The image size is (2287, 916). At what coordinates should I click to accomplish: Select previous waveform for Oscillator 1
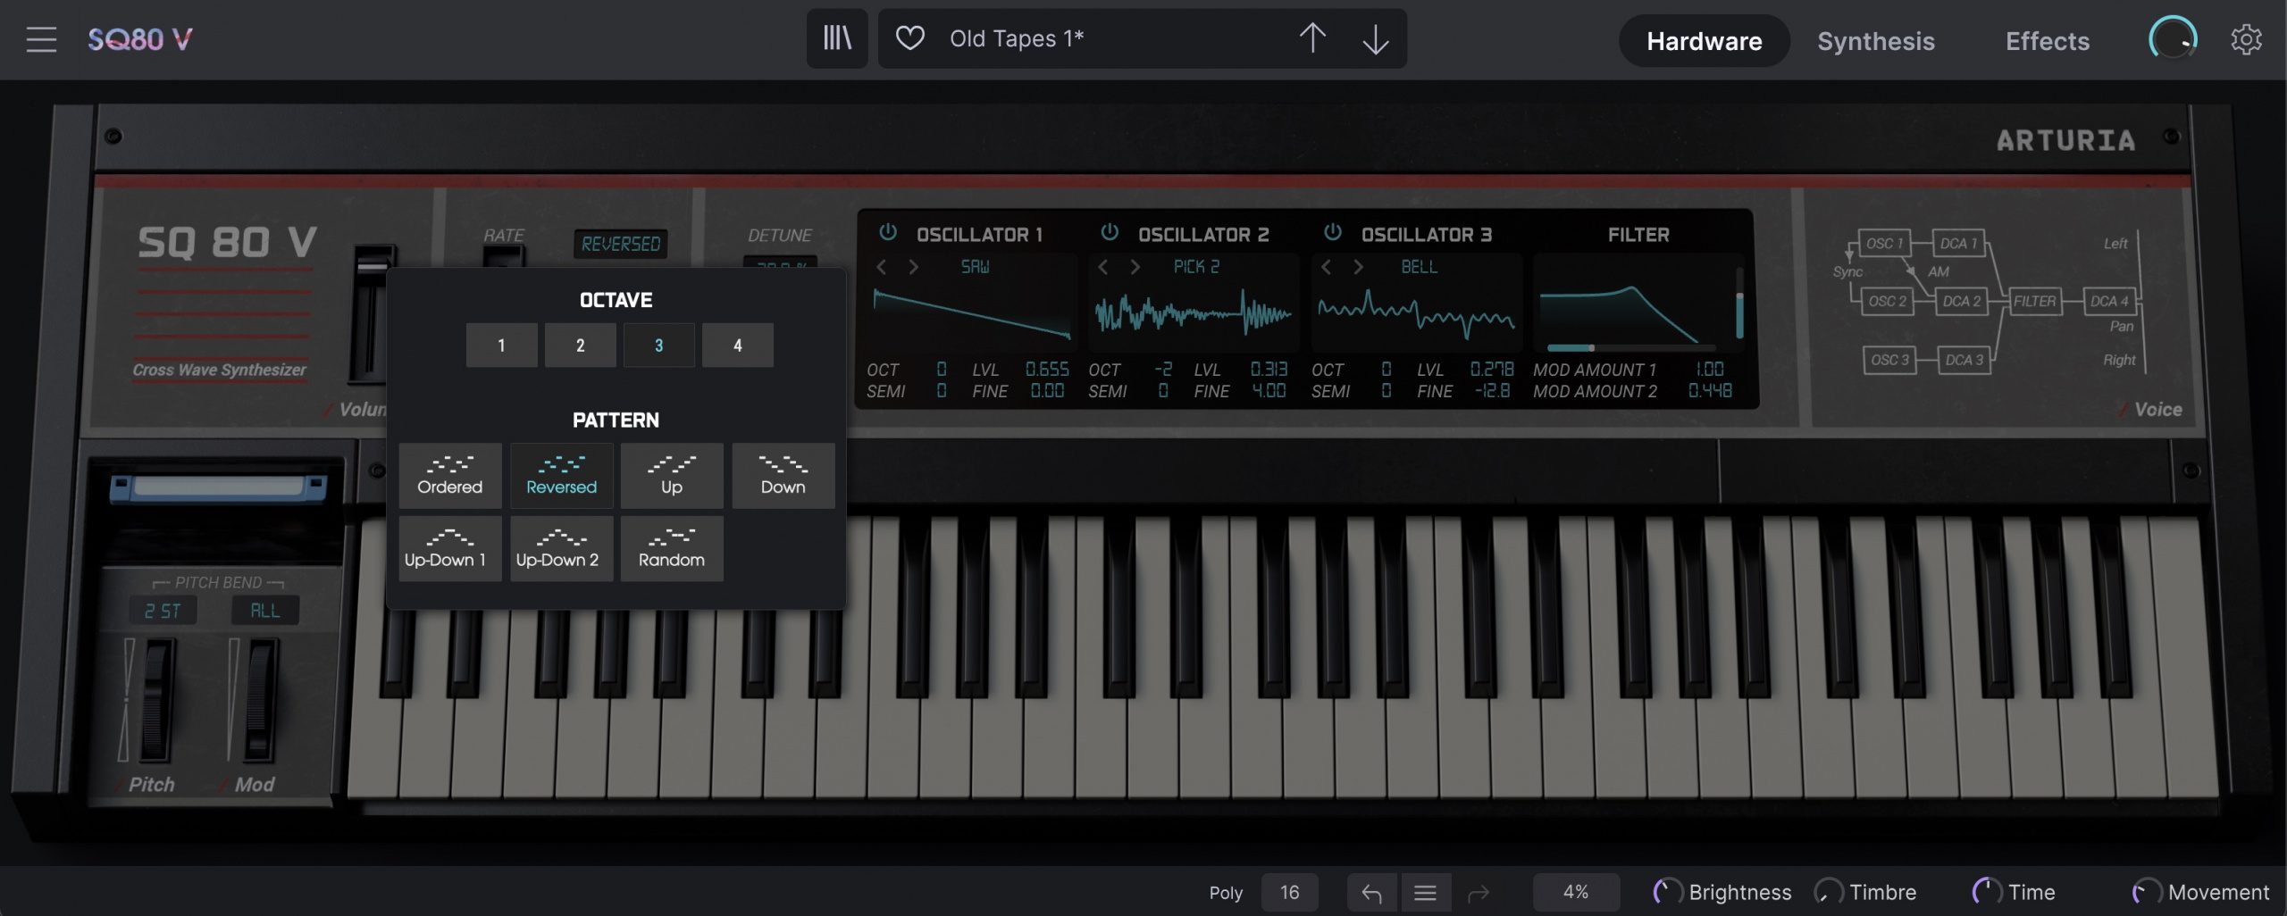(x=882, y=267)
